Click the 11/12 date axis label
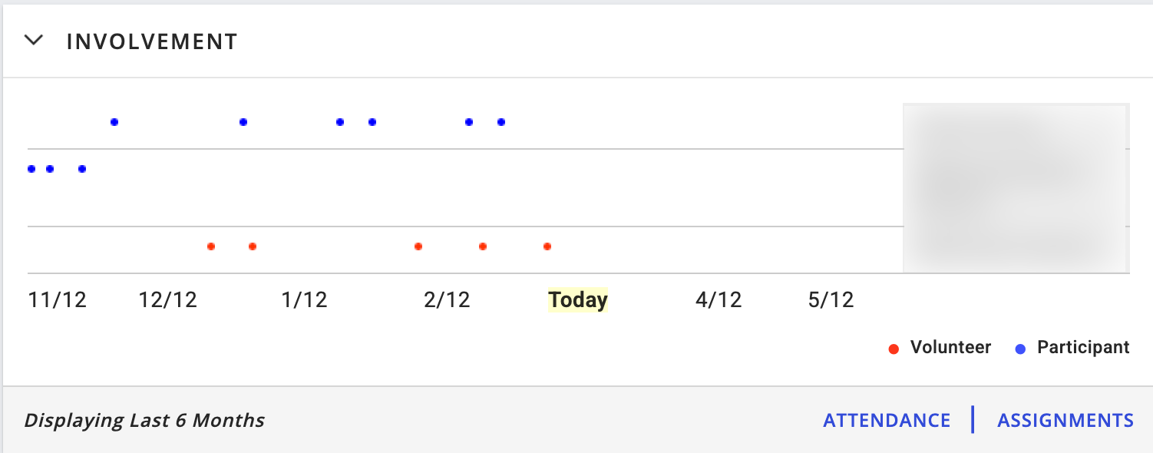 tap(58, 299)
